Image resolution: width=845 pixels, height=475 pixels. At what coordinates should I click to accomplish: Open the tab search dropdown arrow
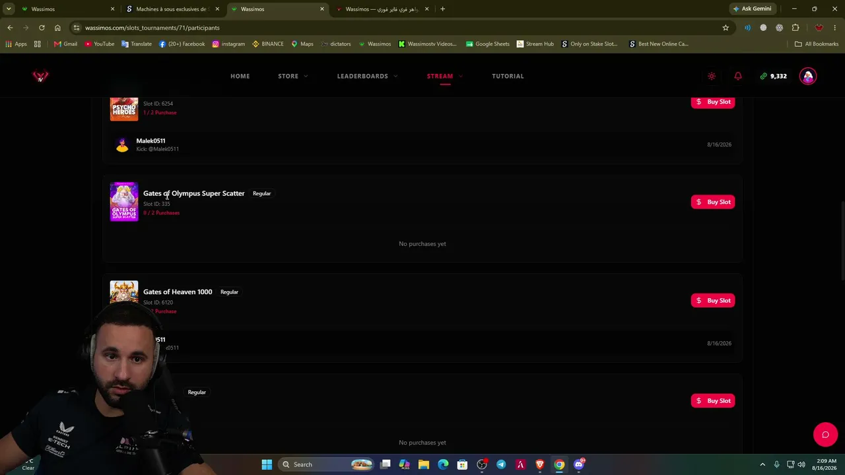click(x=9, y=9)
